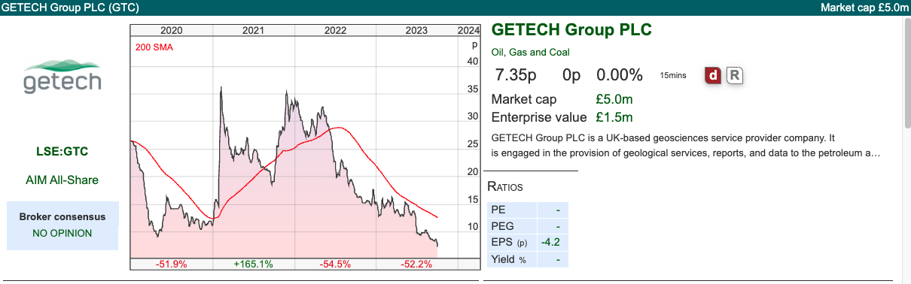Click the Yield % ratio row

[528, 259]
